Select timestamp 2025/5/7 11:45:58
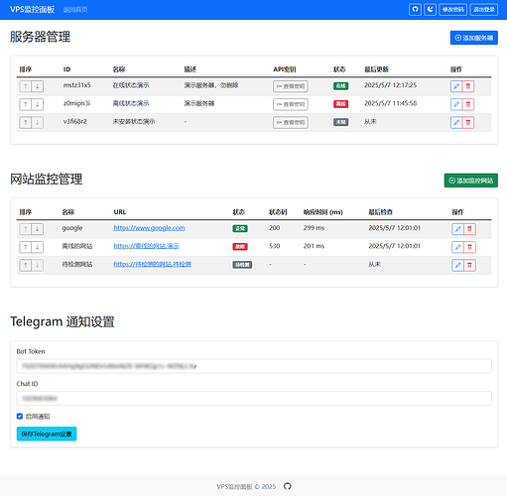The height and width of the screenshot is (496, 507). tap(391, 103)
